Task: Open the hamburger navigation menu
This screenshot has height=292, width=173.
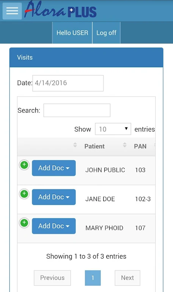Action: pyautogui.click(x=12, y=11)
